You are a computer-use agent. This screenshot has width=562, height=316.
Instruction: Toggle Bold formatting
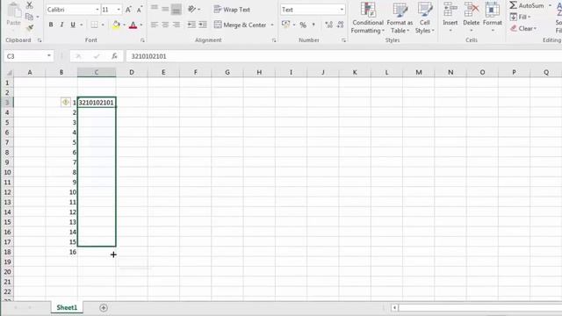(51, 25)
